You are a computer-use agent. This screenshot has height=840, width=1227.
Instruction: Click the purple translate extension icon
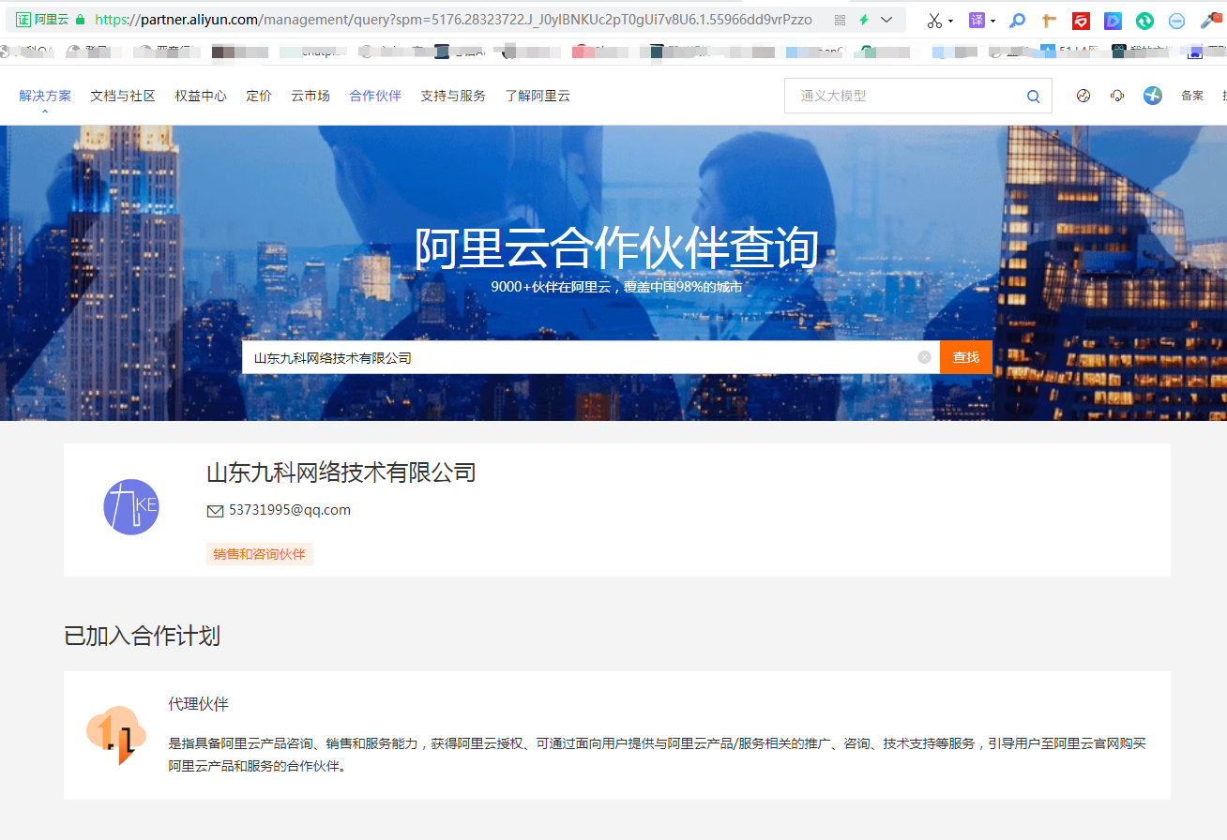pyautogui.click(x=977, y=20)
